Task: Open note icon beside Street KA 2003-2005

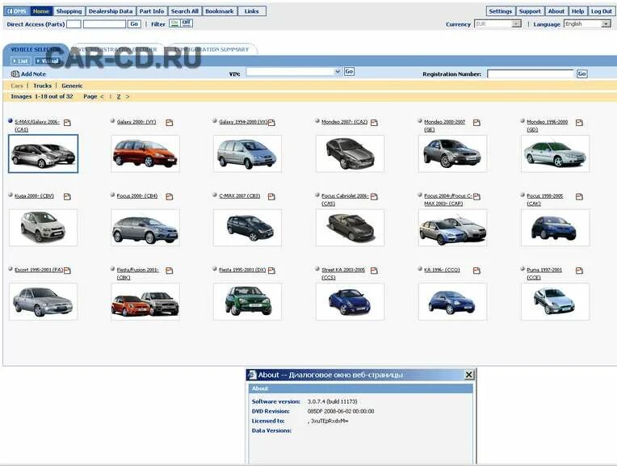Action: point(374,271)
